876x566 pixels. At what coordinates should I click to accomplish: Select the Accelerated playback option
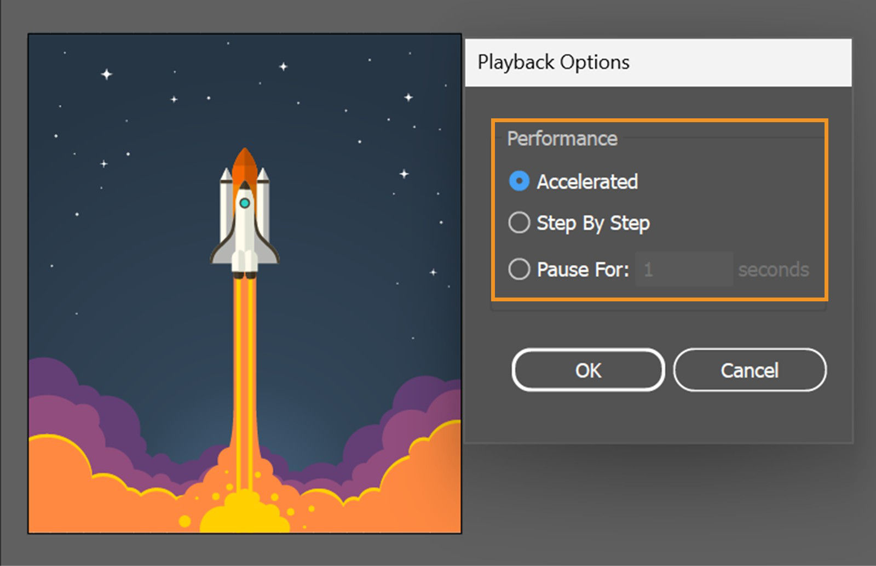coord(519,182)
